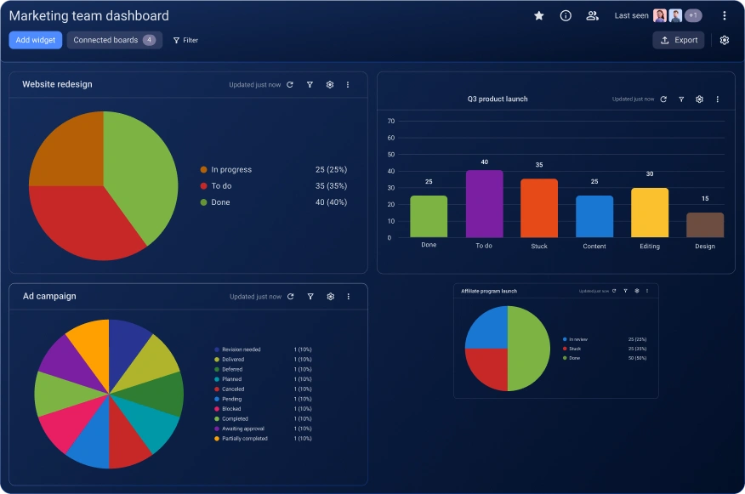
Task: Open the dashboard info icon
Action: point(566,15)
